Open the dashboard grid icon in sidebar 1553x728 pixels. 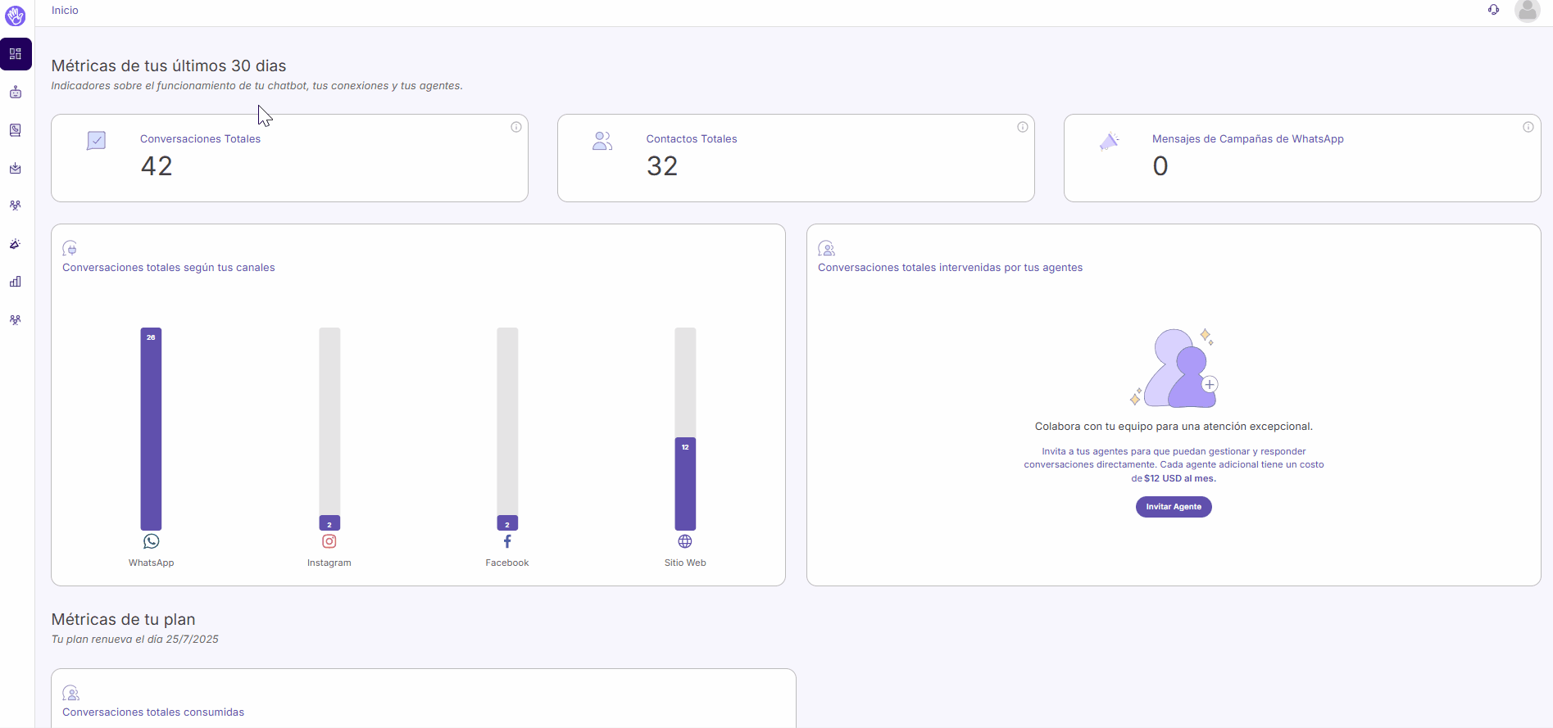point(16,54)
